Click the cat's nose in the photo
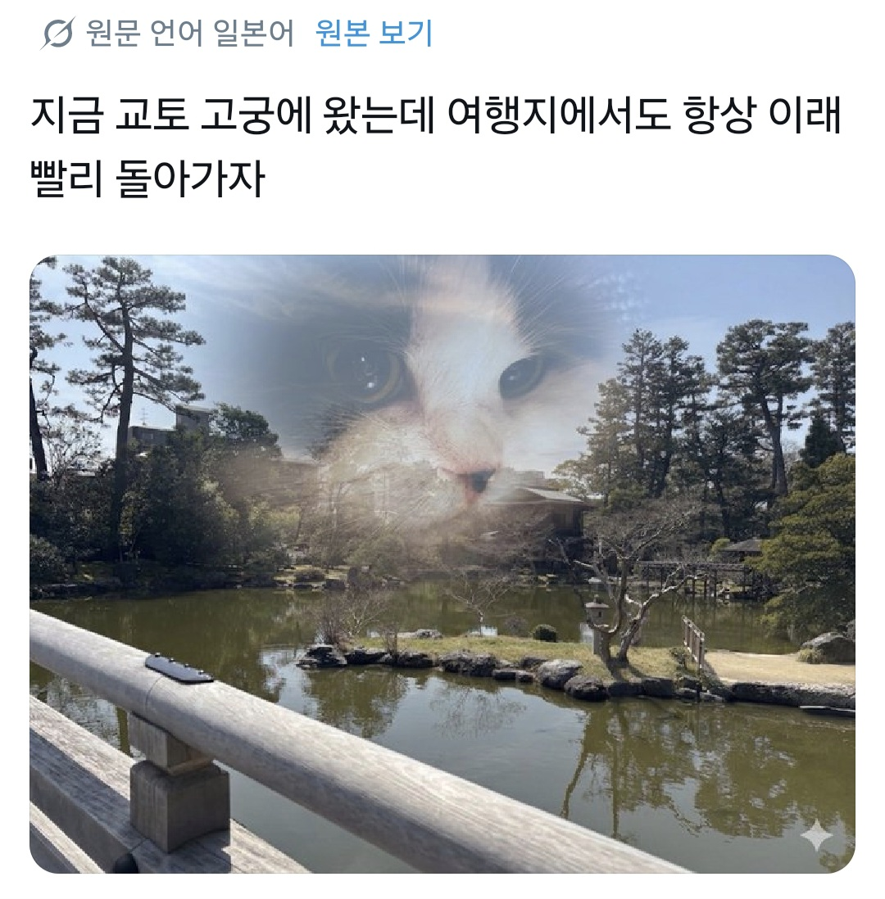 tap(478, 483)
